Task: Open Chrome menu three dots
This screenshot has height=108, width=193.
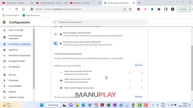Action: click(190, 9)
